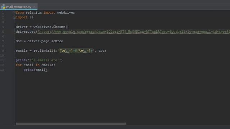Click the highlighted regex pattern string
This screenshot has height=129, width=230.
(x=76, y=51)
